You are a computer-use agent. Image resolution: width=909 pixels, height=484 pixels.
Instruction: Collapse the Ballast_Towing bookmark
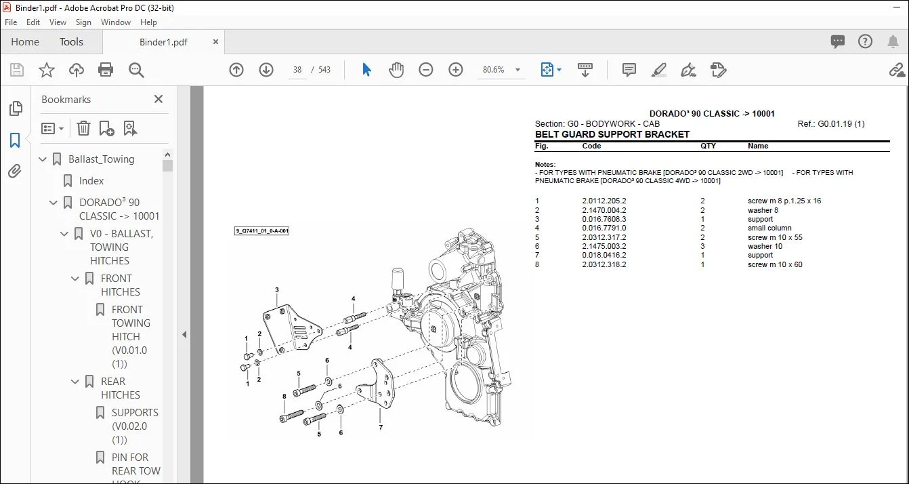[x=43, y=159]
